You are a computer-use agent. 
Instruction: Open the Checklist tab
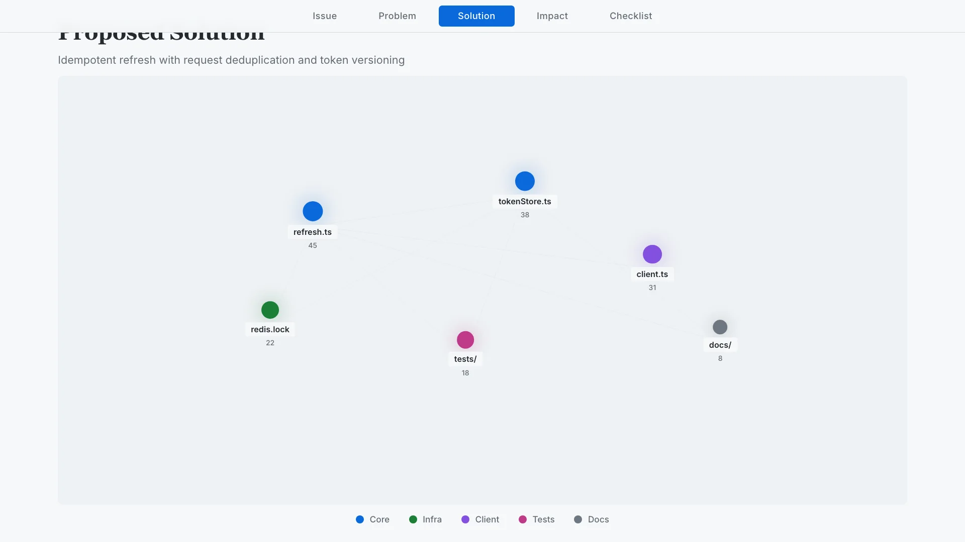631,16
